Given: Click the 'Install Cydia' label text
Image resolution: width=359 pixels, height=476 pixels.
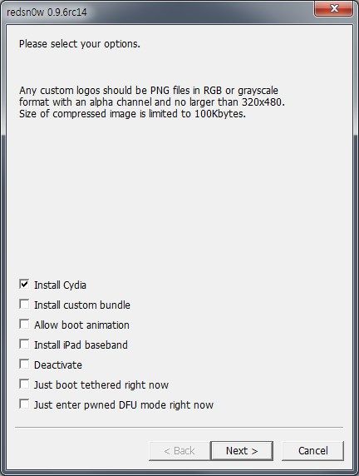Looking at the screenshot, I should [60, 285].
